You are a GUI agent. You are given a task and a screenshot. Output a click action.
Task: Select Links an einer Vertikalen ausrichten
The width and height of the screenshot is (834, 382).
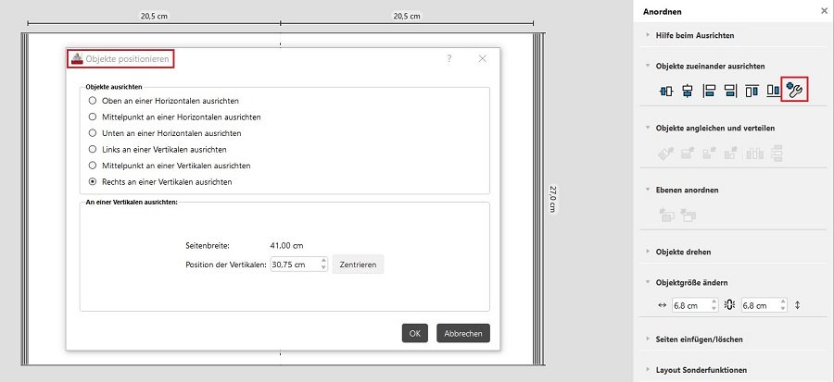(x=93, y=150)
